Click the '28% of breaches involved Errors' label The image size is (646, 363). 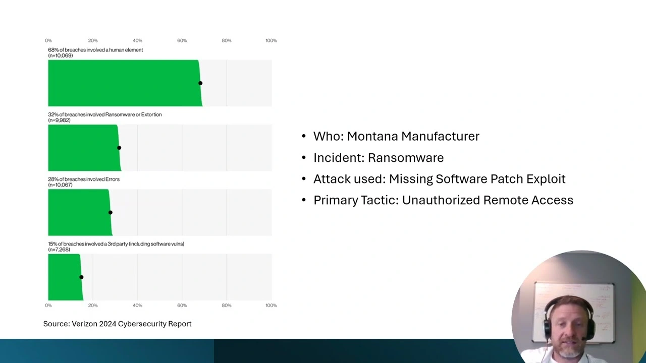click(84, 179)
